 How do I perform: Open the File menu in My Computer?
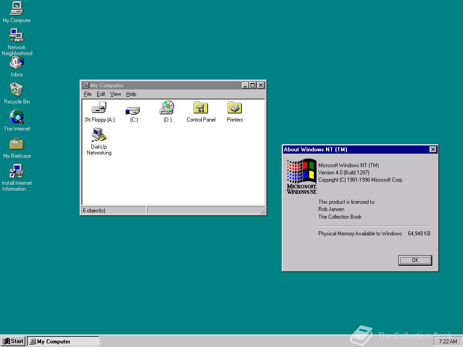88,94
